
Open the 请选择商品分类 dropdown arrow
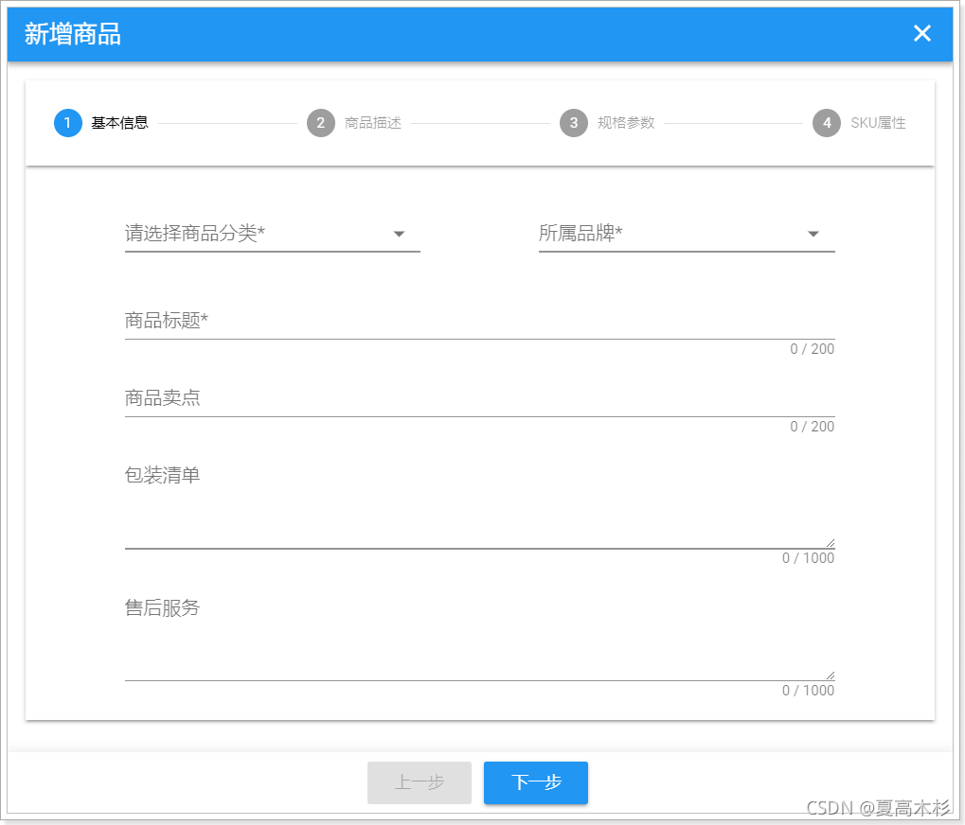[x=399, y=234]
